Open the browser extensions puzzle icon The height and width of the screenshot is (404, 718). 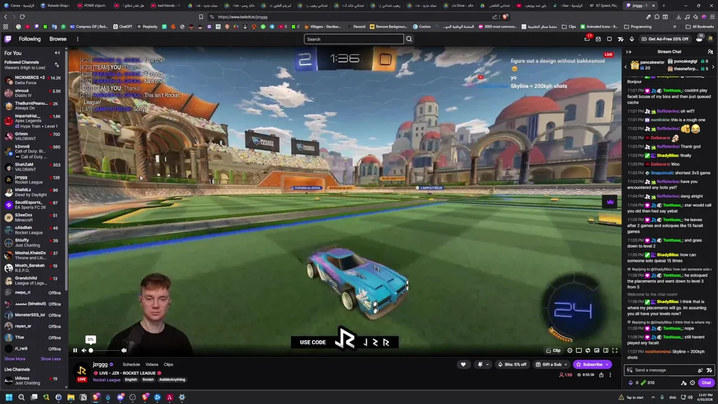[x=657, y=17]
